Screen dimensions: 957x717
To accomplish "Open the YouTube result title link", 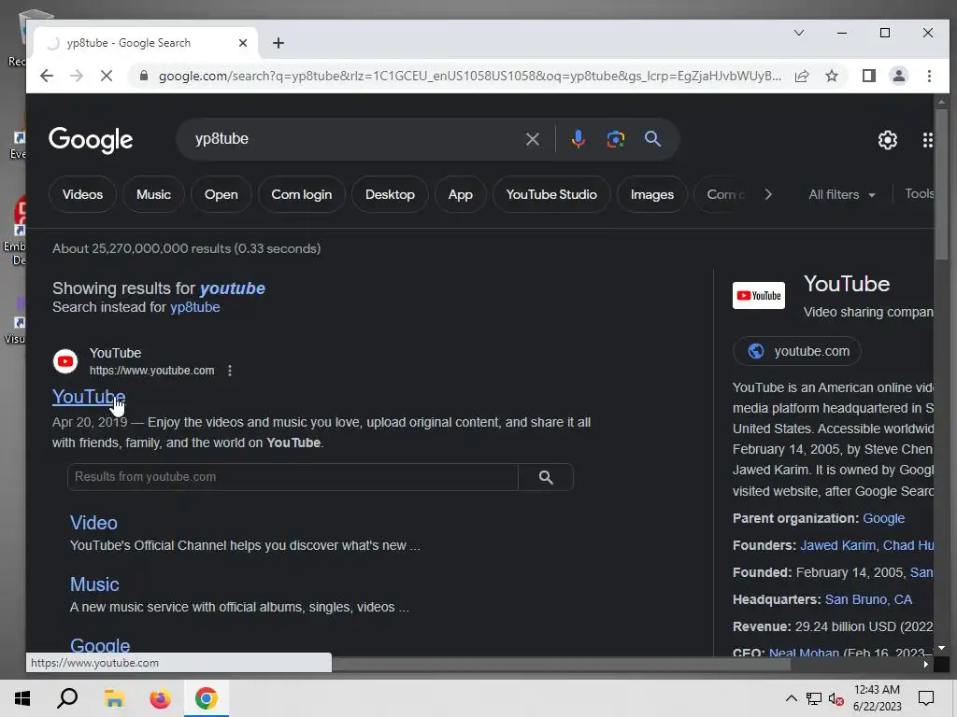I will tap(89, 397).
